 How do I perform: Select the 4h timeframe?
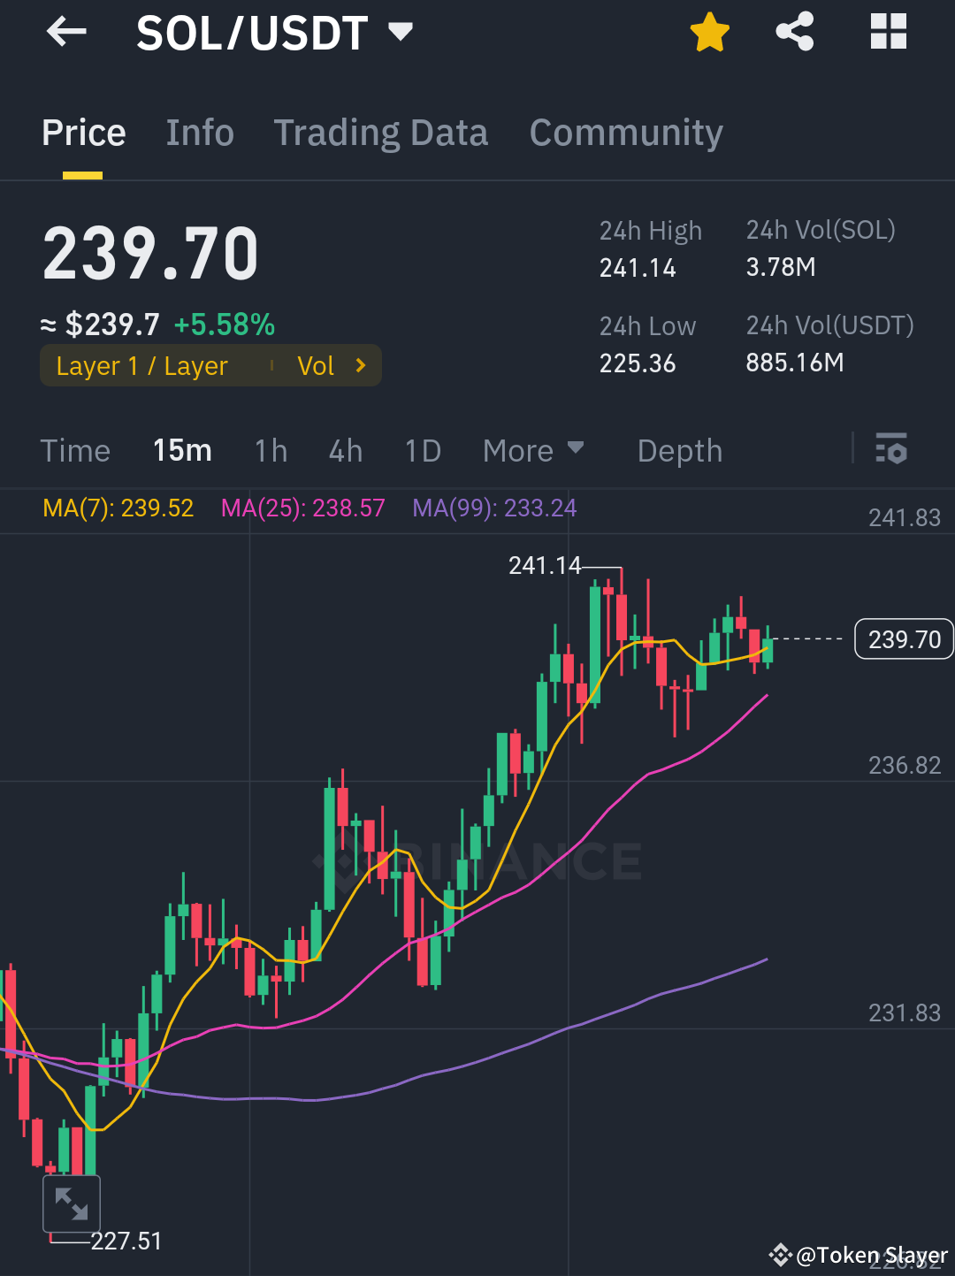345,450
